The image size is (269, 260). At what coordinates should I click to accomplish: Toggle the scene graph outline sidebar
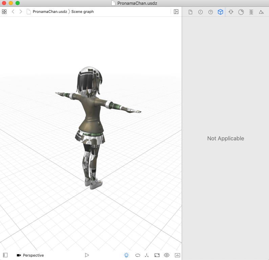tap(5, 255)
